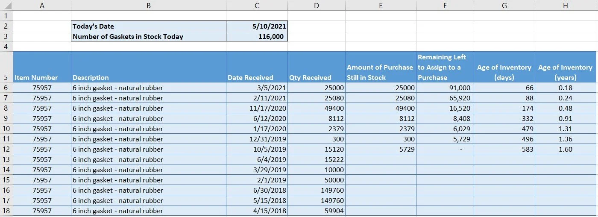Select age in years cell 0.91
The width and height of the screenshot is (598, 217).
[x=566, y=119]
